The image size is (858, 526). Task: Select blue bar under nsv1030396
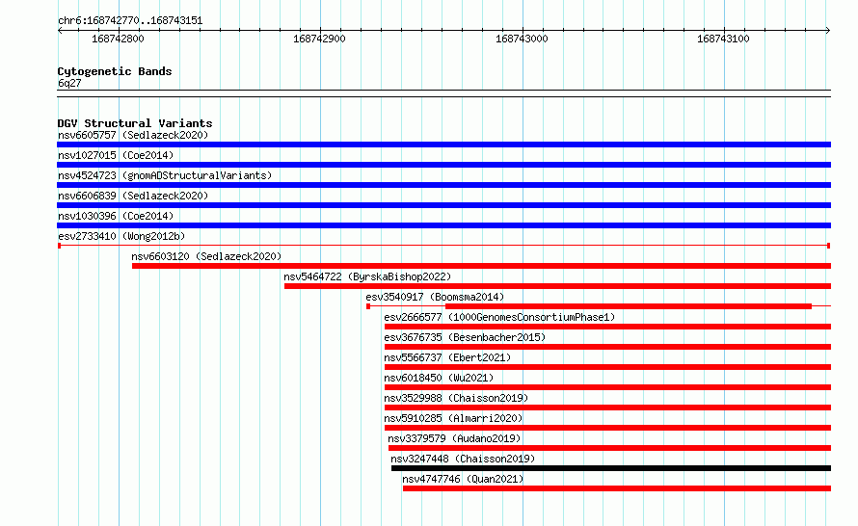click(x=443, y=225)
